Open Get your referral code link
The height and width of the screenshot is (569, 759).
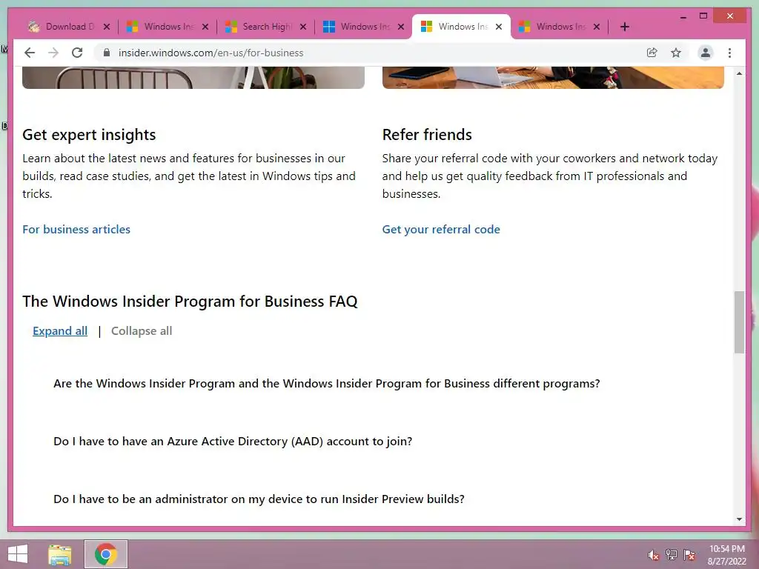coord(441,230)
